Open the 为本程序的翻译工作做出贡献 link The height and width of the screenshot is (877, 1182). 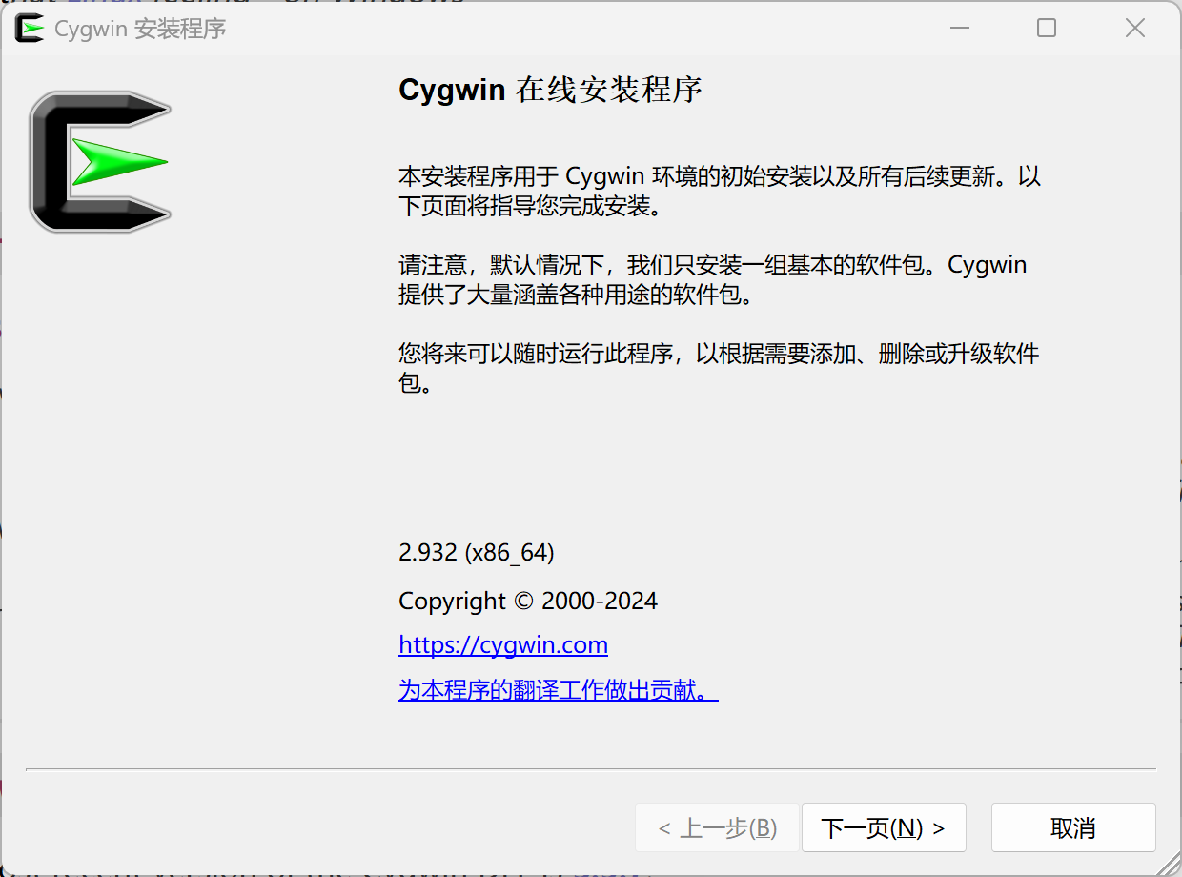558,689
